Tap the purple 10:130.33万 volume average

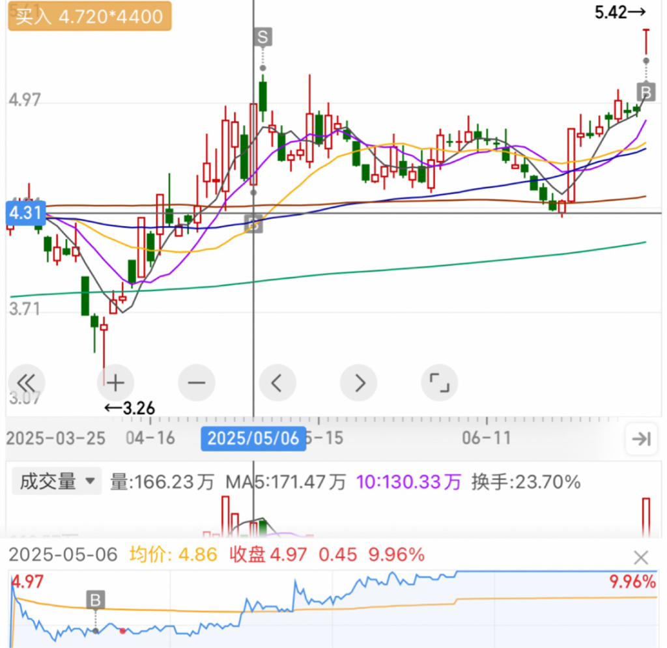coord(408,482)
